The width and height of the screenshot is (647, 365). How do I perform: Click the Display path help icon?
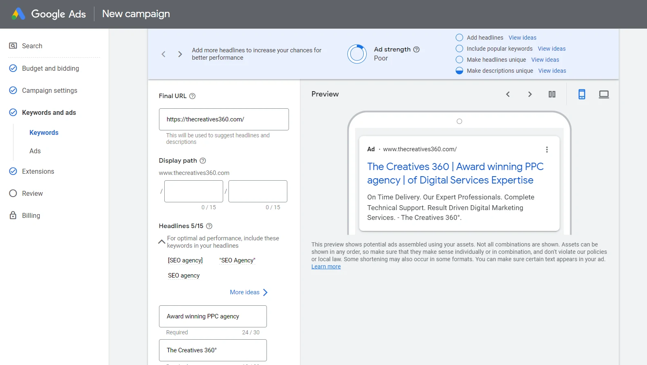(x=203, y=161)
